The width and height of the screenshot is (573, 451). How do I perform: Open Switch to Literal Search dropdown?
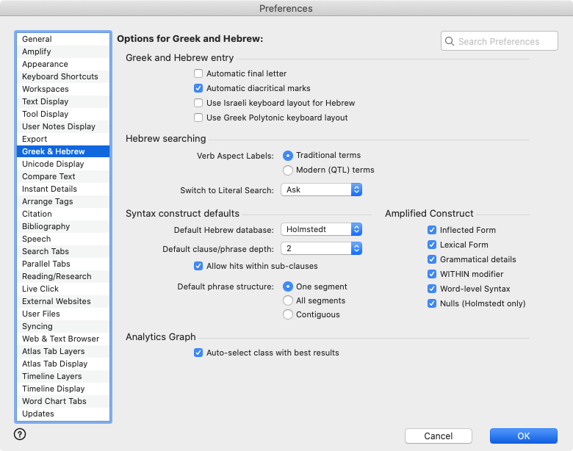(322, 190)
